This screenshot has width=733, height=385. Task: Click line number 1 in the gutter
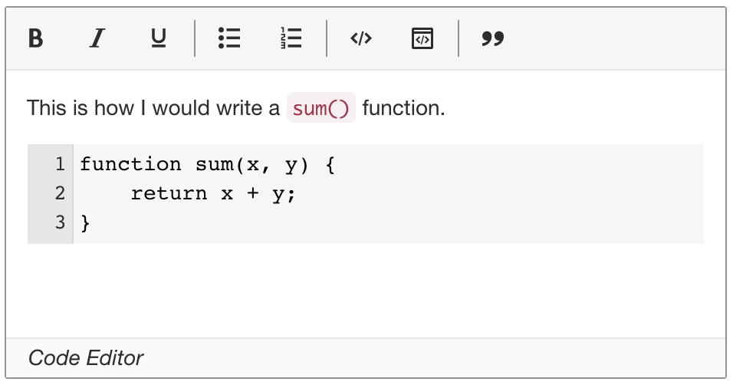point(59,164)
